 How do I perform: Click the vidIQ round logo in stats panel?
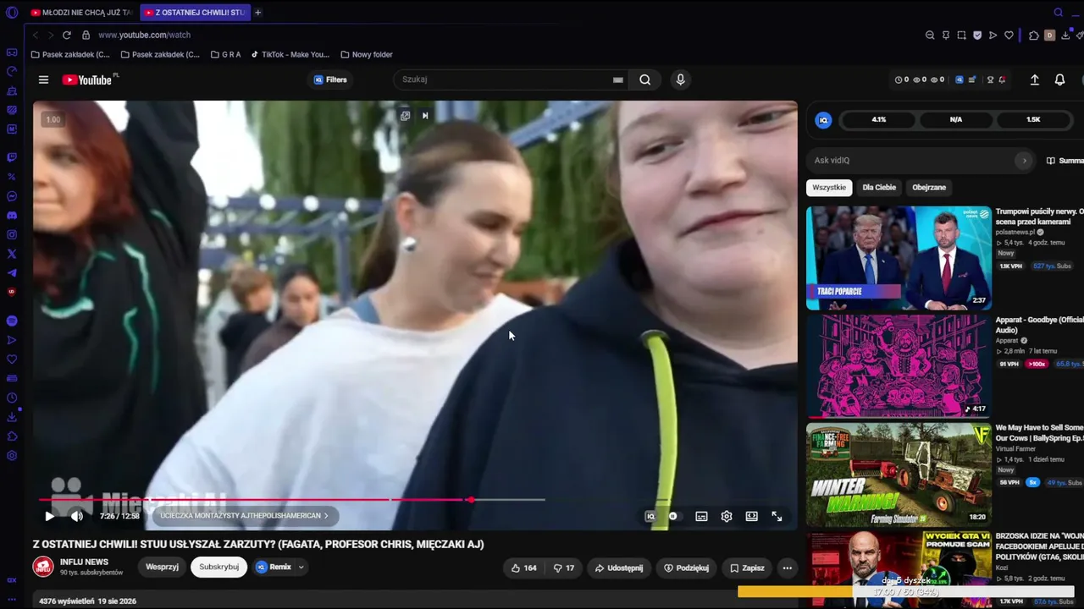(823, 120)
